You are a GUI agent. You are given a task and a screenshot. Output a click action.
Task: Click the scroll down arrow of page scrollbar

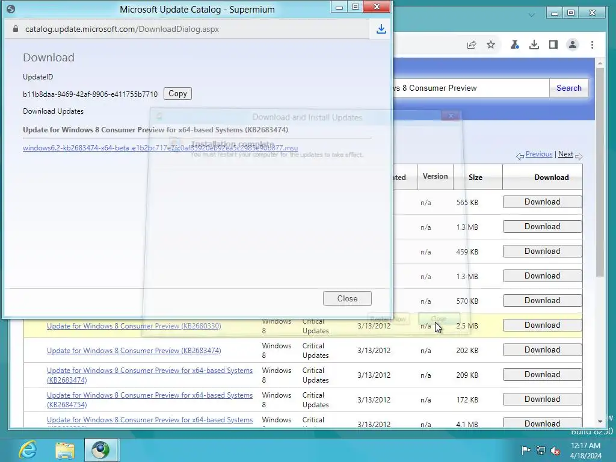click(600, 422)
